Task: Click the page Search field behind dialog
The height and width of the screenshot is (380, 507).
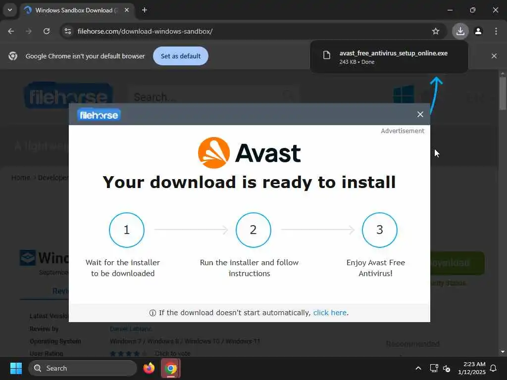Action: coord(213,96)
